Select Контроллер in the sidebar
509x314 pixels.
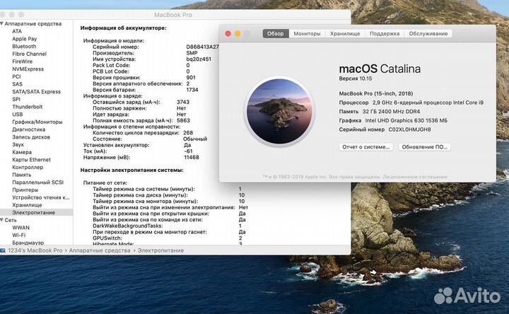pos(28,167)
